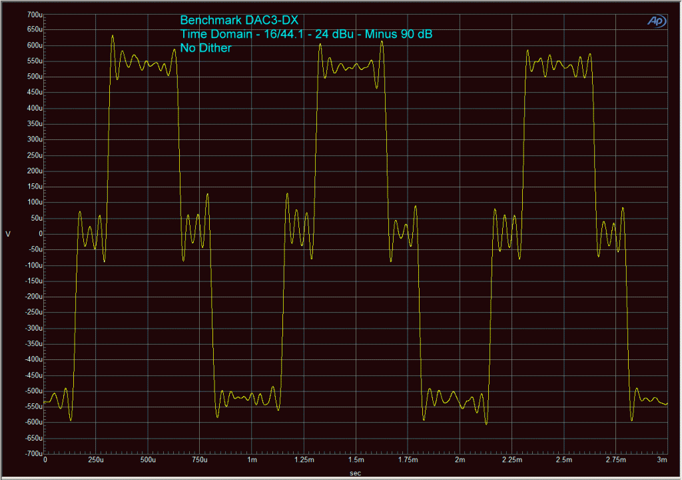Select the "Benchmark DAC3-DX" title text

[238, 21]
